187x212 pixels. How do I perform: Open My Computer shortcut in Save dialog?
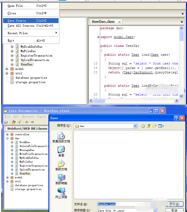click(61, 179)
